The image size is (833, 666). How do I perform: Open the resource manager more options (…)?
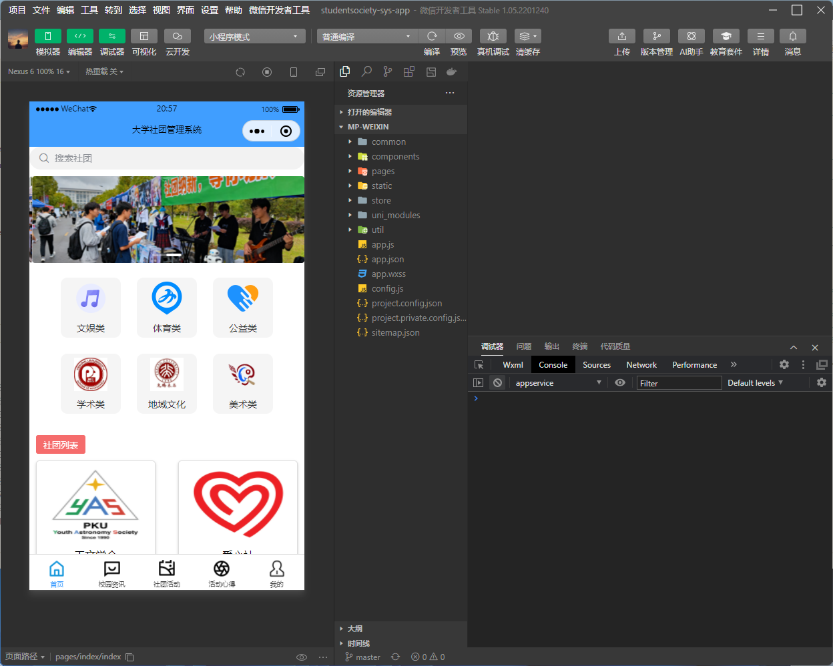[450, 93]
